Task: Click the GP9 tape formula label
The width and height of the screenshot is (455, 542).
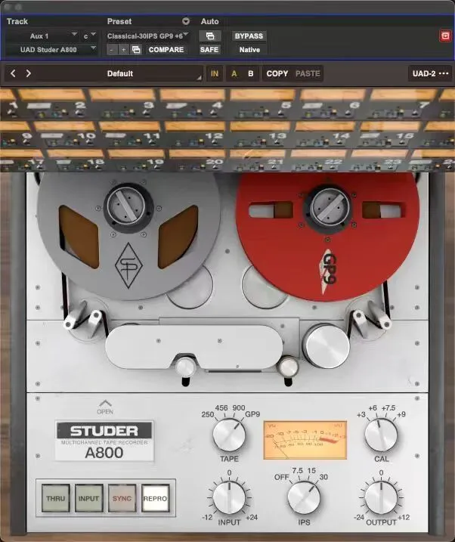Action: pyautogui.click(x=252, y=414)
